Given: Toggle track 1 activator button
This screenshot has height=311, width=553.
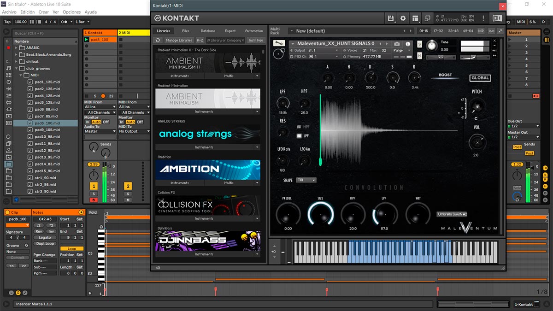Looking at the screenshot, I should [x=94, y=186].
